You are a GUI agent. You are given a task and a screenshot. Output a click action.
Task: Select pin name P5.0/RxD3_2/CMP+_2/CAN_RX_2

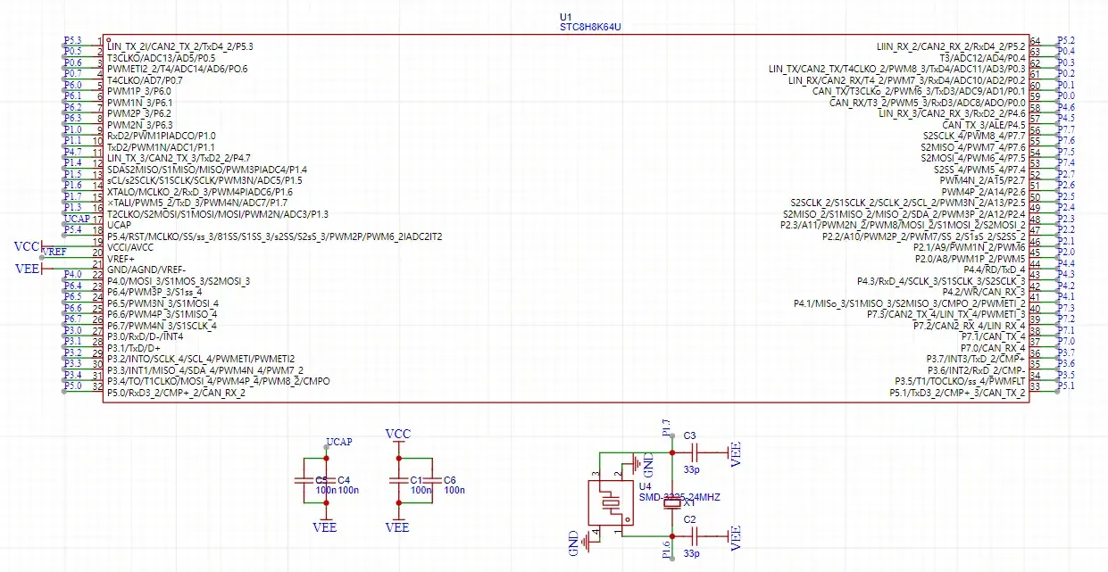point(176,393)
